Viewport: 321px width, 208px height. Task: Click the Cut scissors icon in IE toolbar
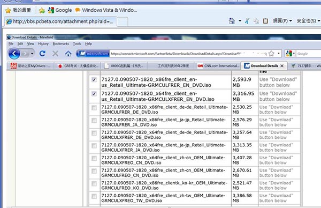point(247,21)
